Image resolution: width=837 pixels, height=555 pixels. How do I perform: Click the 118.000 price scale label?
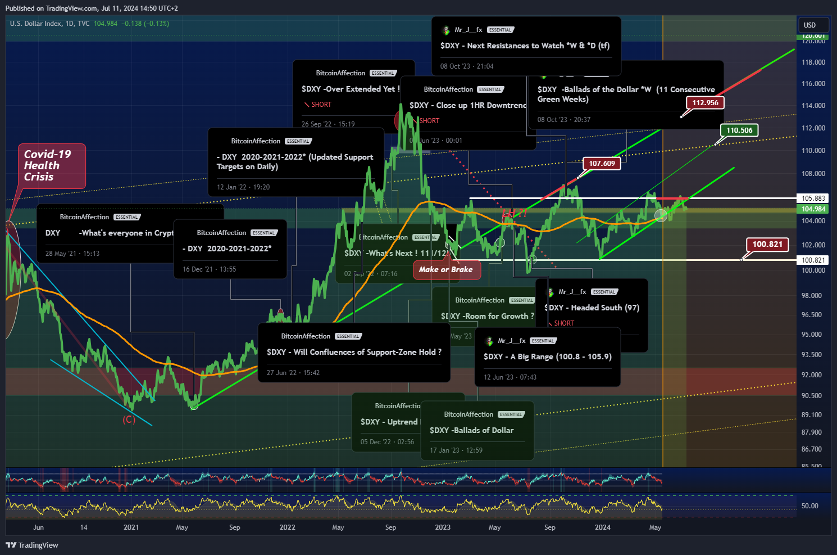click(813, 62)
